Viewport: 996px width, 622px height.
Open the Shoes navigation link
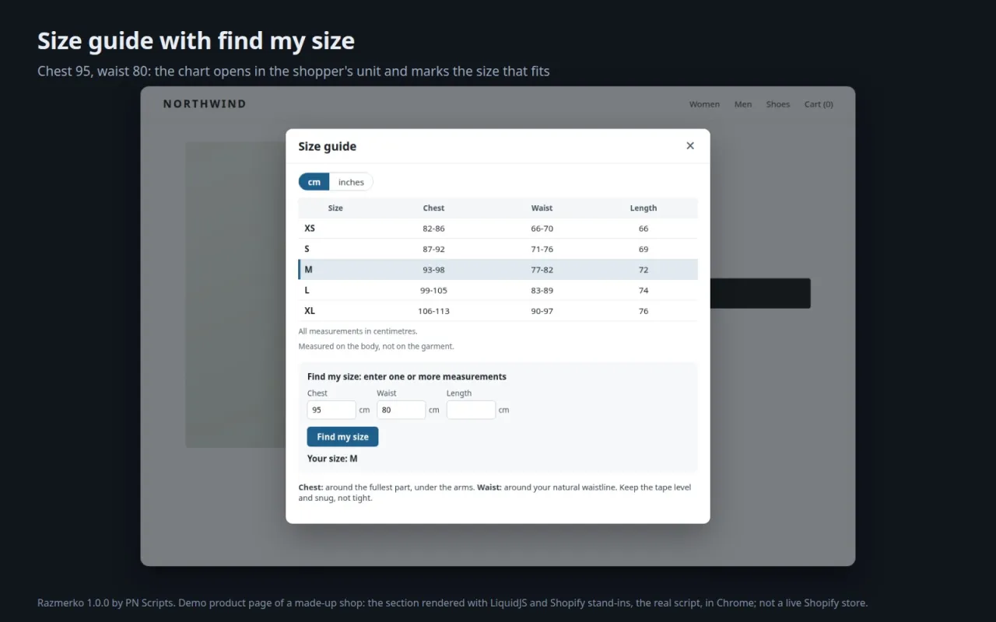point(778,104)
